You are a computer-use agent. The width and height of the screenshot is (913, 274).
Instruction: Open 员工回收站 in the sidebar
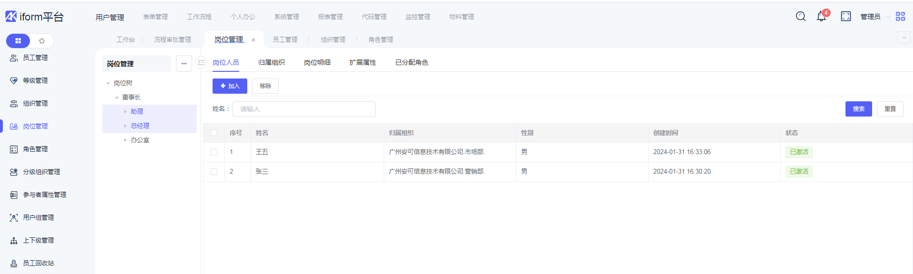39,263
